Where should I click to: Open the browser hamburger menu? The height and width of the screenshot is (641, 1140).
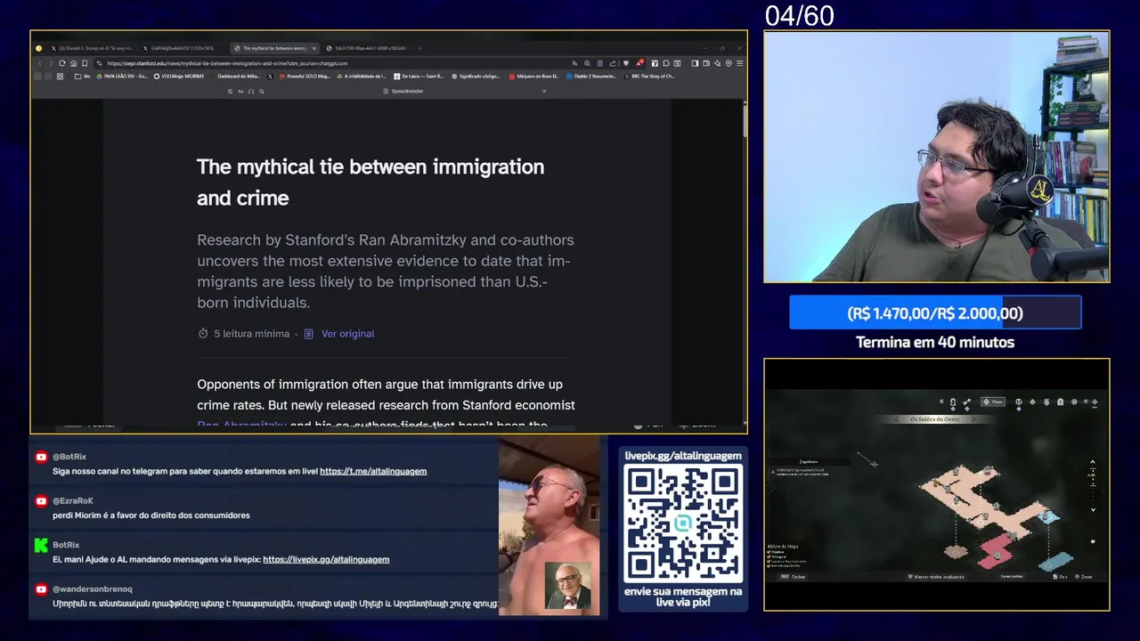(x=740, y=63)
